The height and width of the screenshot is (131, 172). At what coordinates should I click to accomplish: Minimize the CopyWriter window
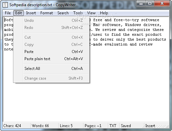point(141,4)
